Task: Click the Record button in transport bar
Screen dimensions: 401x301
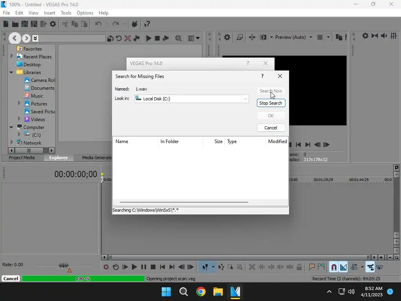Action: tap(106, 267)
